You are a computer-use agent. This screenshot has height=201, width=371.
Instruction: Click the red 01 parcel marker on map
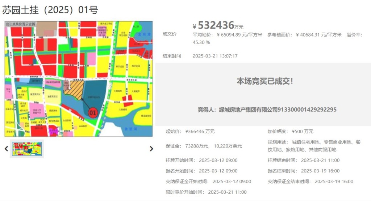point(92,112)
